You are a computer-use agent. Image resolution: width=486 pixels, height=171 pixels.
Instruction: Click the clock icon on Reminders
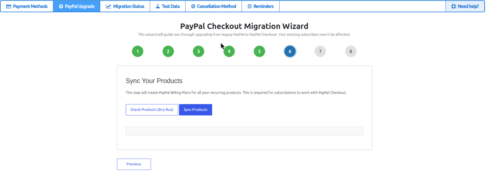250,6
